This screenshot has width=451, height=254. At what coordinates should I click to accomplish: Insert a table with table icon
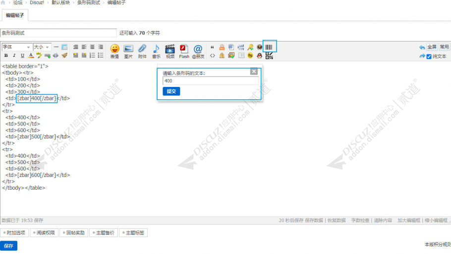[64, 47]
